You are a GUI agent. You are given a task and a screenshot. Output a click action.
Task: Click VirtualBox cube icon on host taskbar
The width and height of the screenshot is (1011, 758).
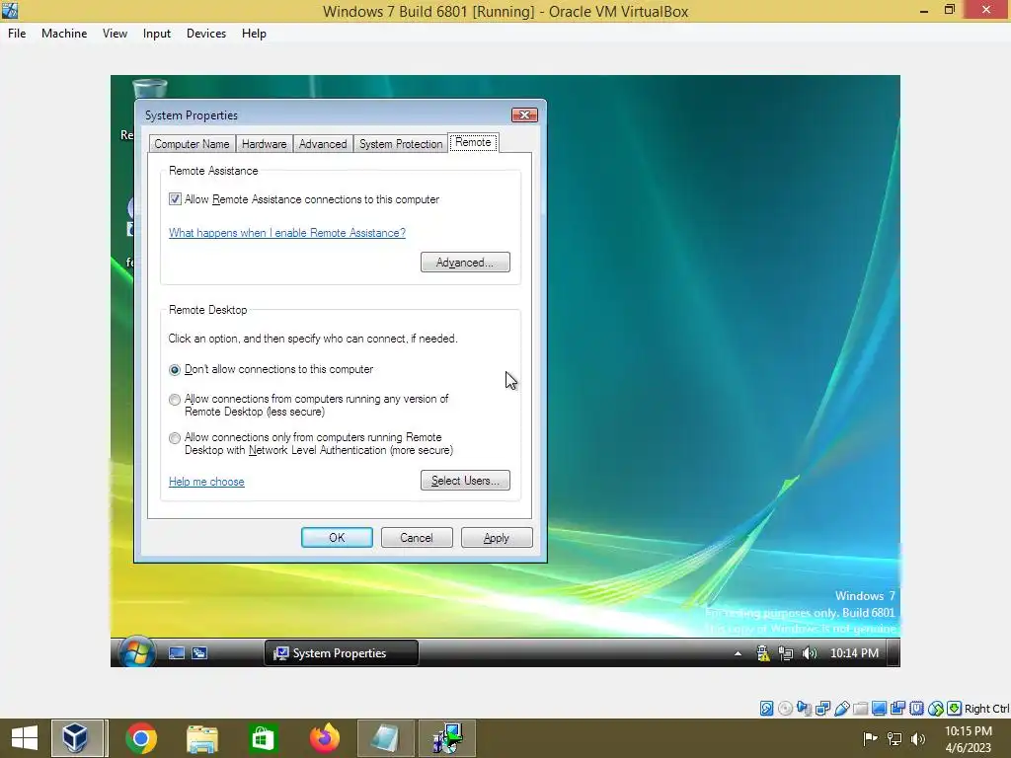click(76, 738)
